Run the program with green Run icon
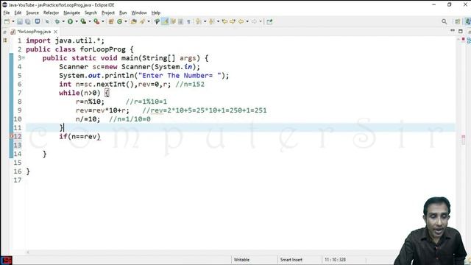This screenshot has height=265, width=471. point(71,21)
